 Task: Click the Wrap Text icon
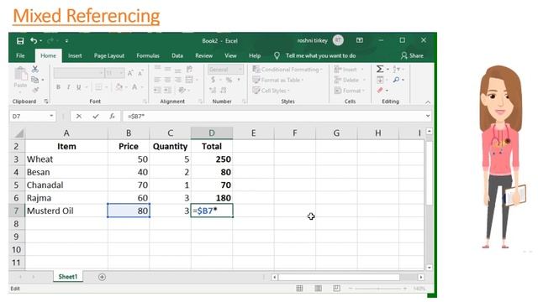tap(189, 69)
